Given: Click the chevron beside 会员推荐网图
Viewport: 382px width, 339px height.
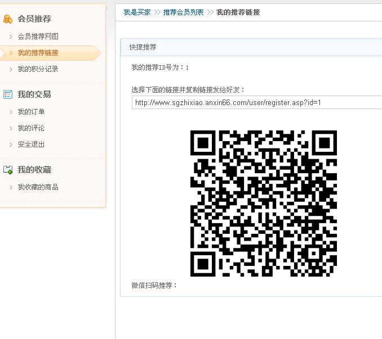Looking at the screenshot, I should pyautogui.click(x=11, y=37).
